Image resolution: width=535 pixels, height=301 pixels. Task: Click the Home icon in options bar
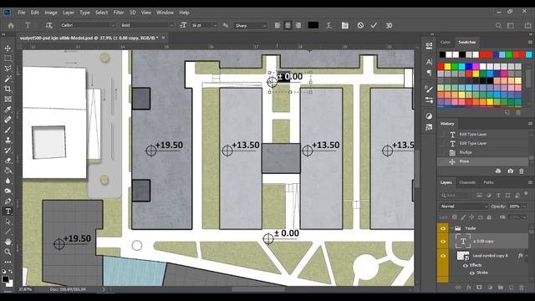pos(11,25)
